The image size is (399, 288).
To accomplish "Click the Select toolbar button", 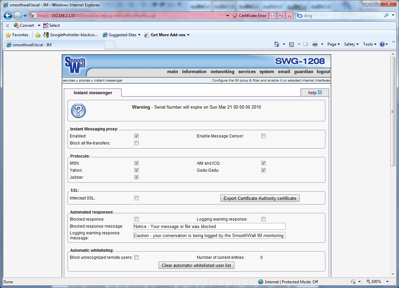I will pos(52,25).
